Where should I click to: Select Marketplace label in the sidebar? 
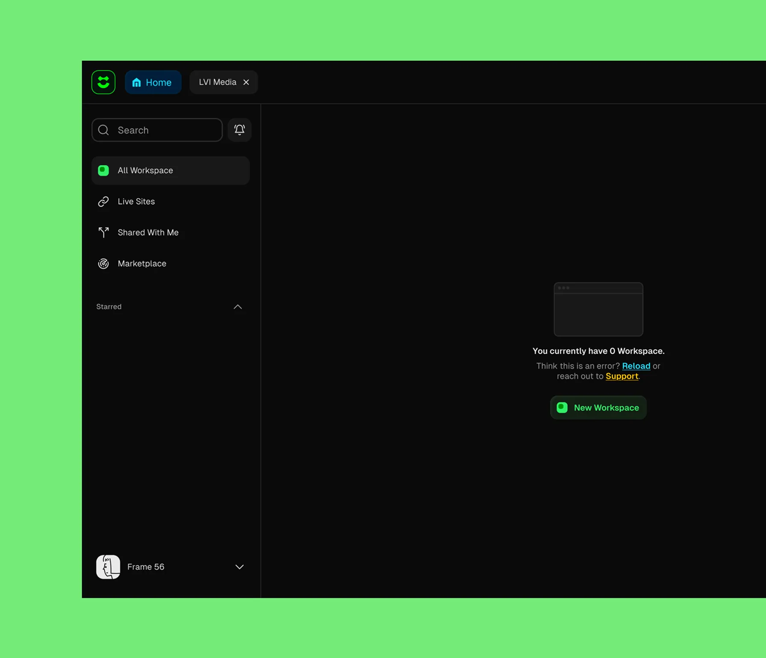142,264
